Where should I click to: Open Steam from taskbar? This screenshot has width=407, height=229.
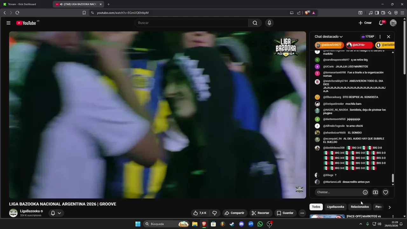click(232, 224)
